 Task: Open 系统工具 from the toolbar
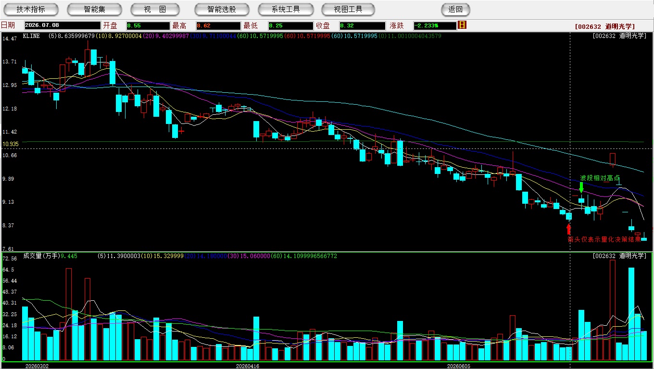pos(286,9)
